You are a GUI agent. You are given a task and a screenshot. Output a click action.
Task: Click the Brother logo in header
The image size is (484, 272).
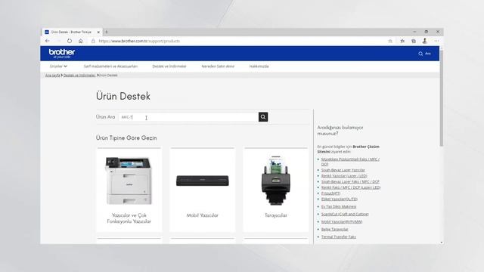62,54
